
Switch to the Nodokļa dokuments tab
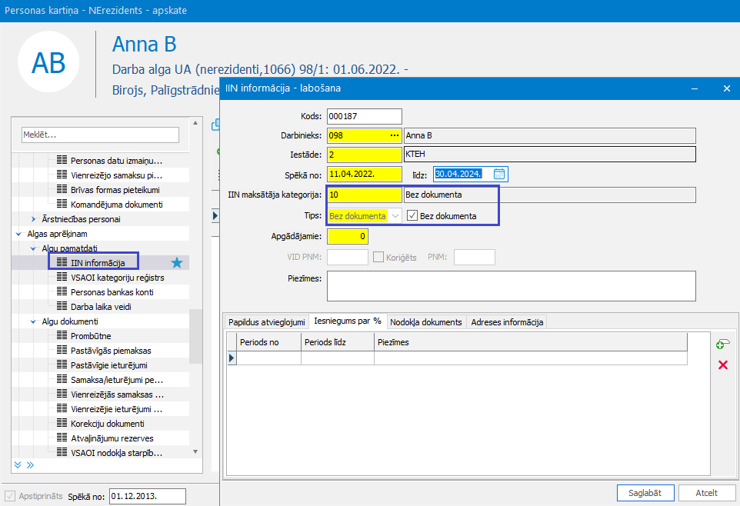[426, 322]
